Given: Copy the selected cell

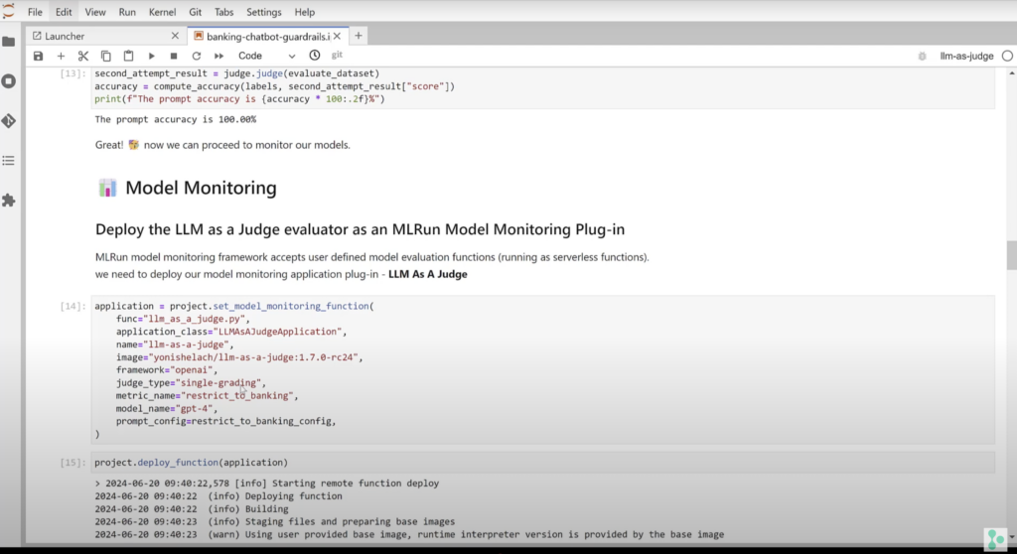Looking at the screenshot, I should tap(105, 56).
